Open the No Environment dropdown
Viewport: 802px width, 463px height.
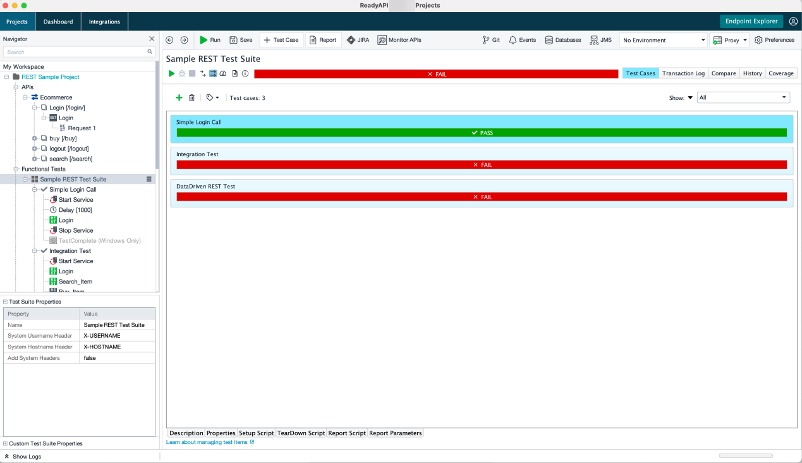point(662,39)
